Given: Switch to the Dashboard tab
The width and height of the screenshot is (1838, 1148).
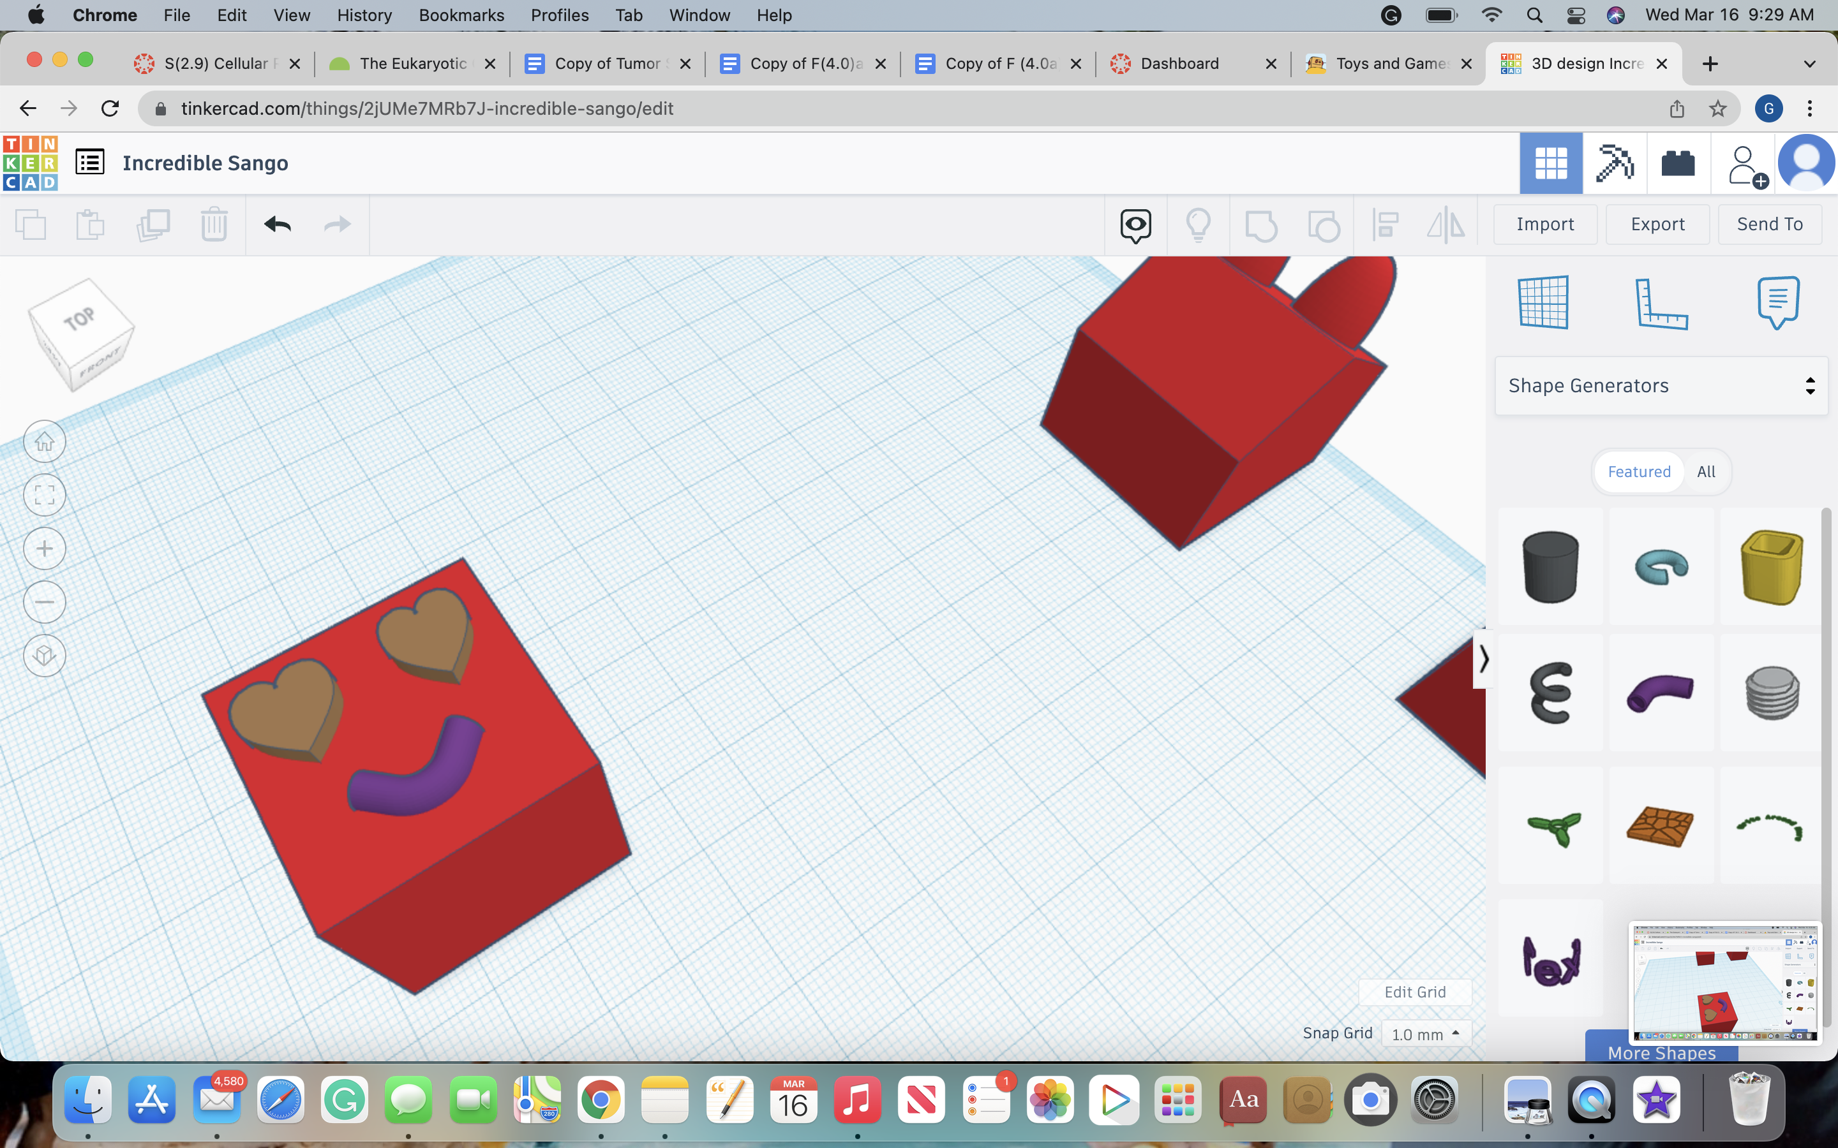Looking at the screenshot, I should [x=1179, y=64].
